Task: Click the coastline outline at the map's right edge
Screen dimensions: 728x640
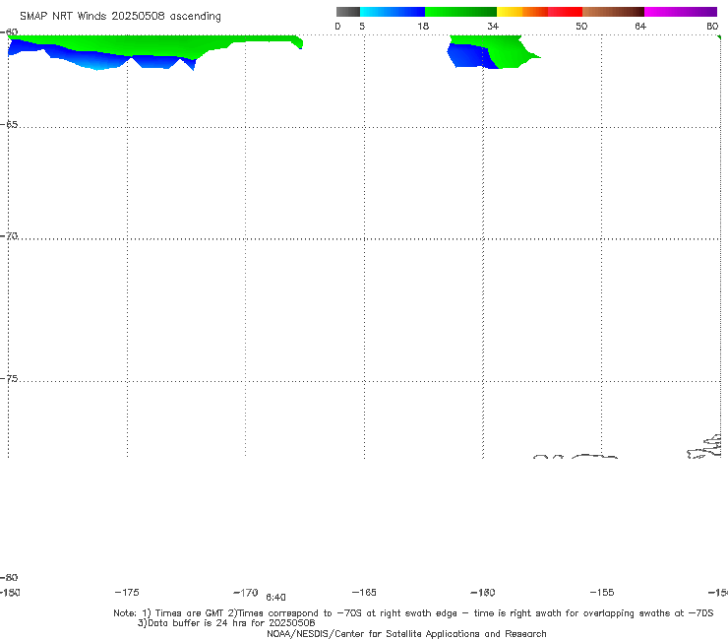Action: point(704,447)
